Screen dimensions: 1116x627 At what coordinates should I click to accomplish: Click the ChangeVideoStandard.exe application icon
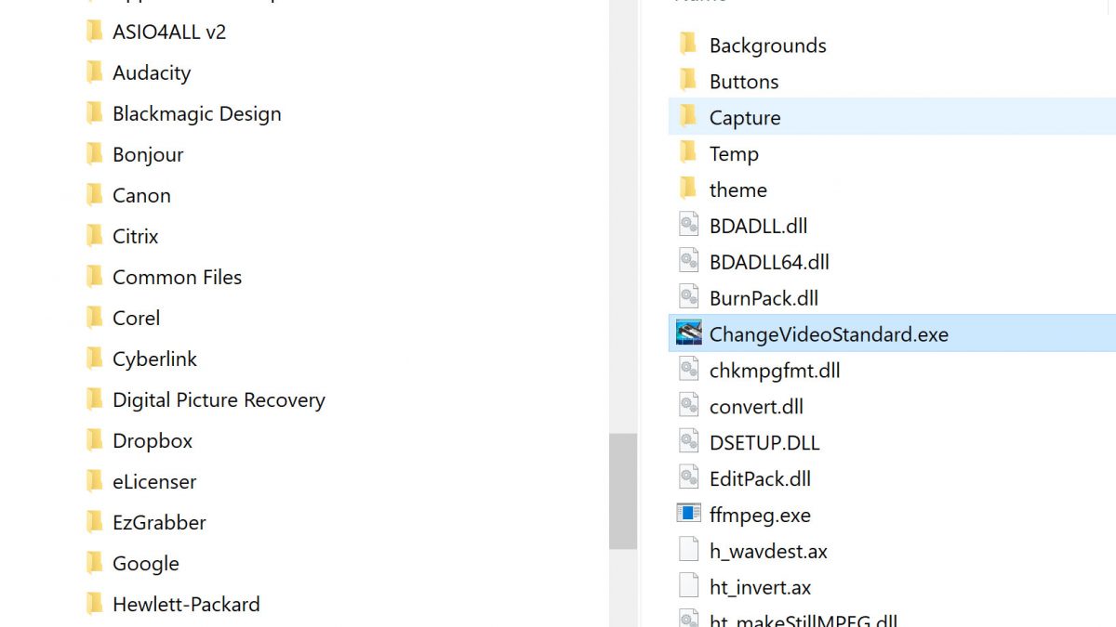688,333
